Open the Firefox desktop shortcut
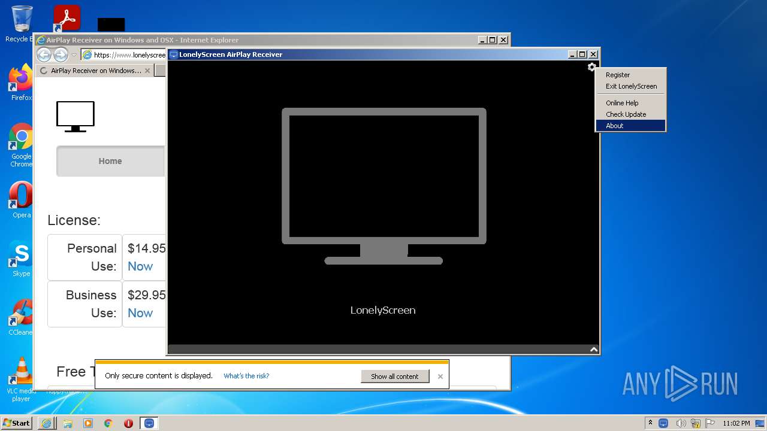Viewport: 767px width, 431px height. coord(22,83)
